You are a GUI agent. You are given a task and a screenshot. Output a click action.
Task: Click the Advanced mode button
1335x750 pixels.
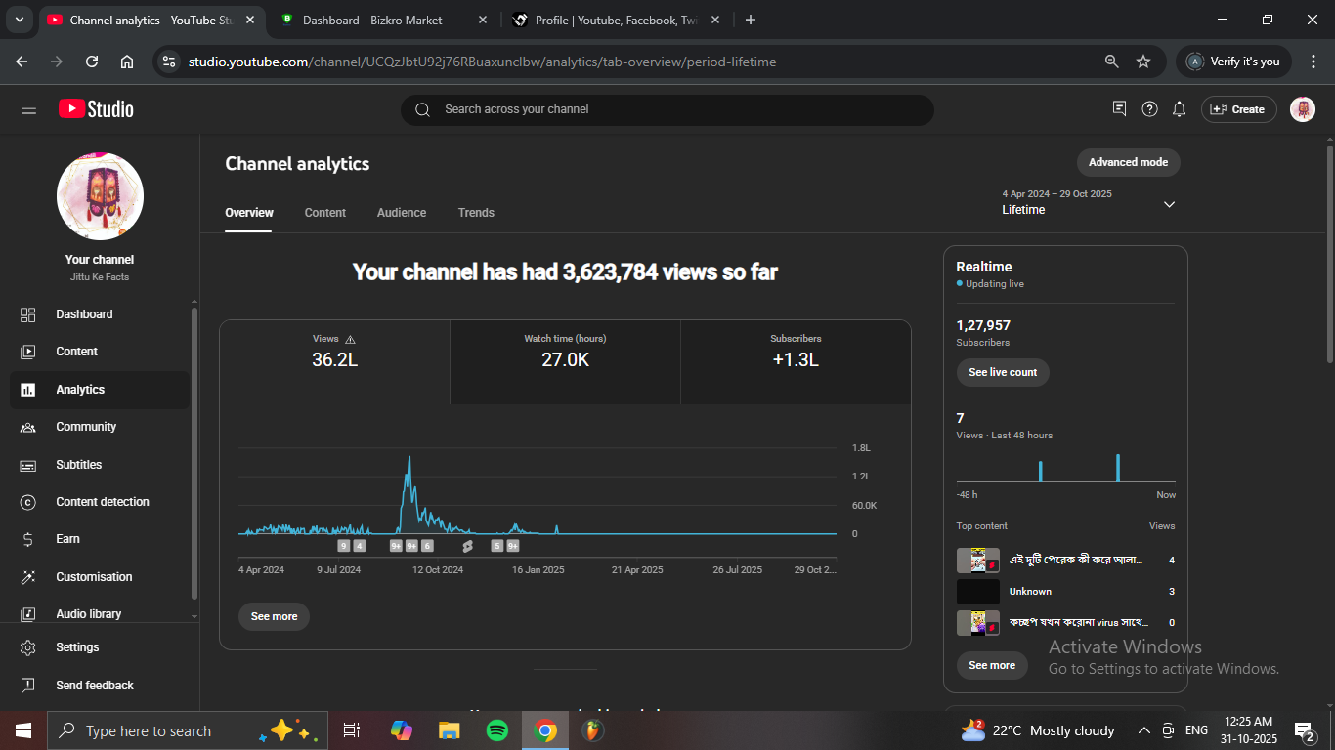click(x=1128, y=162)
